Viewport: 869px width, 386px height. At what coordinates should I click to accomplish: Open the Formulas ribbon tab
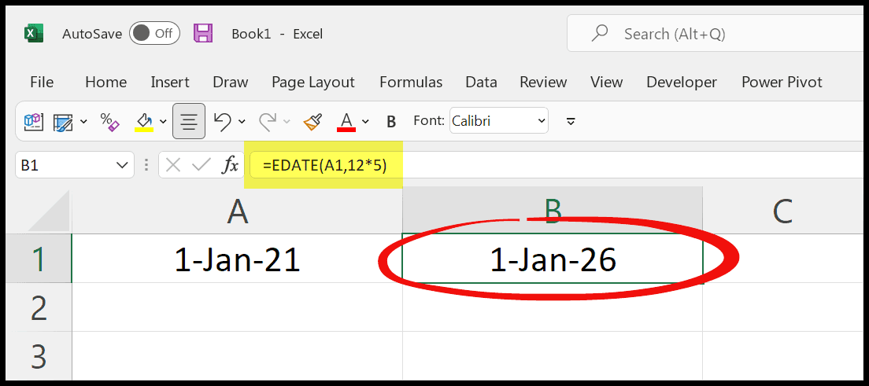411,83
